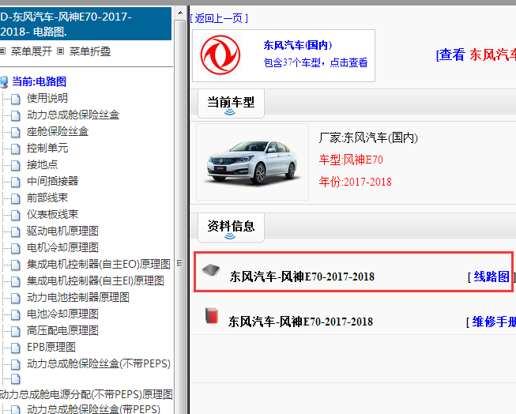Click the page icon beside 动力电池控制器原理图
The width and height of the screenshot is (516, 414).
16,298
